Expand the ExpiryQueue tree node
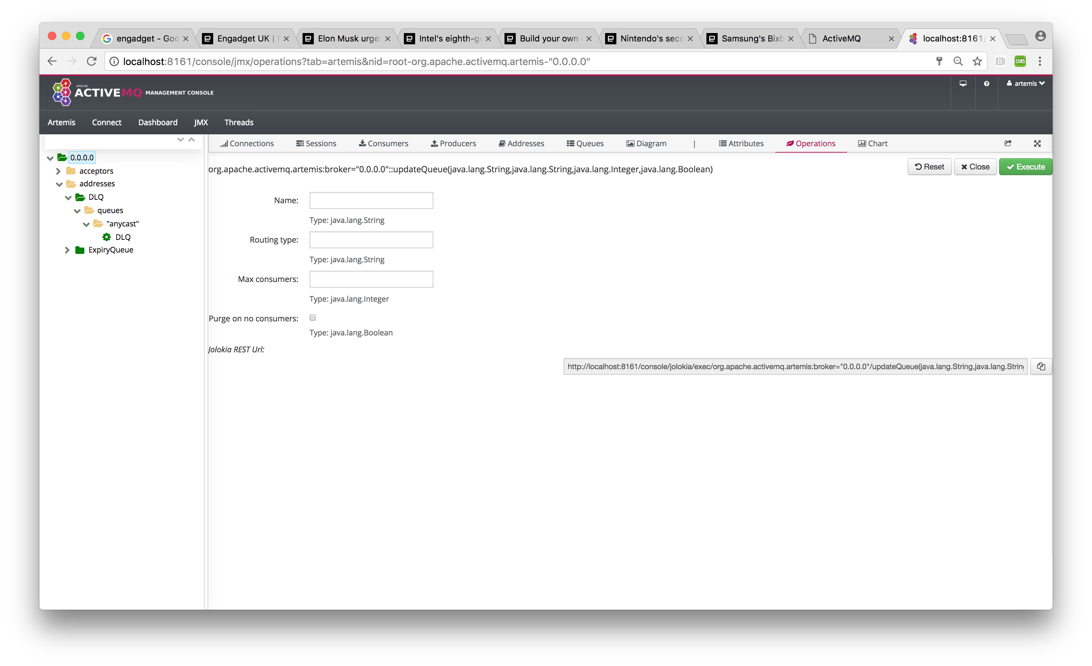The image size is (1092, 666). [x=67, y=250]
